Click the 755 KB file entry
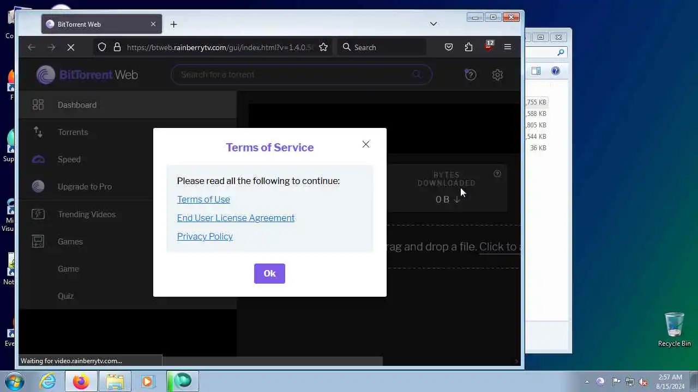This screenshot has height=392, width=698. click(x=536, y=102)
